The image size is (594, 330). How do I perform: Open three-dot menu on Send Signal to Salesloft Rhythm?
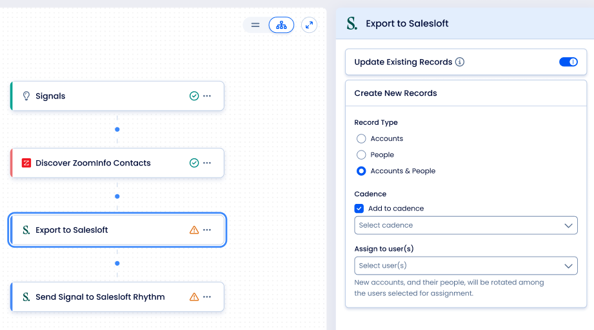click(x=207, y=297)
